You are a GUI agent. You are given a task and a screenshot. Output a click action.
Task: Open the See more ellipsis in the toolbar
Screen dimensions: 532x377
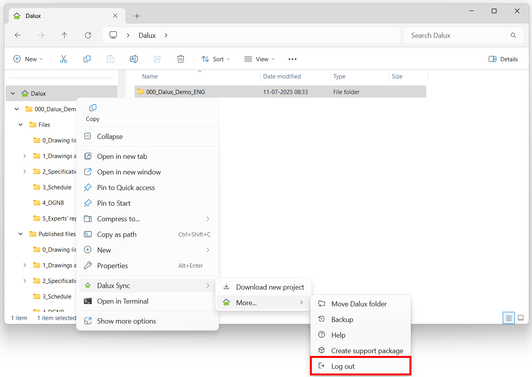292,59
